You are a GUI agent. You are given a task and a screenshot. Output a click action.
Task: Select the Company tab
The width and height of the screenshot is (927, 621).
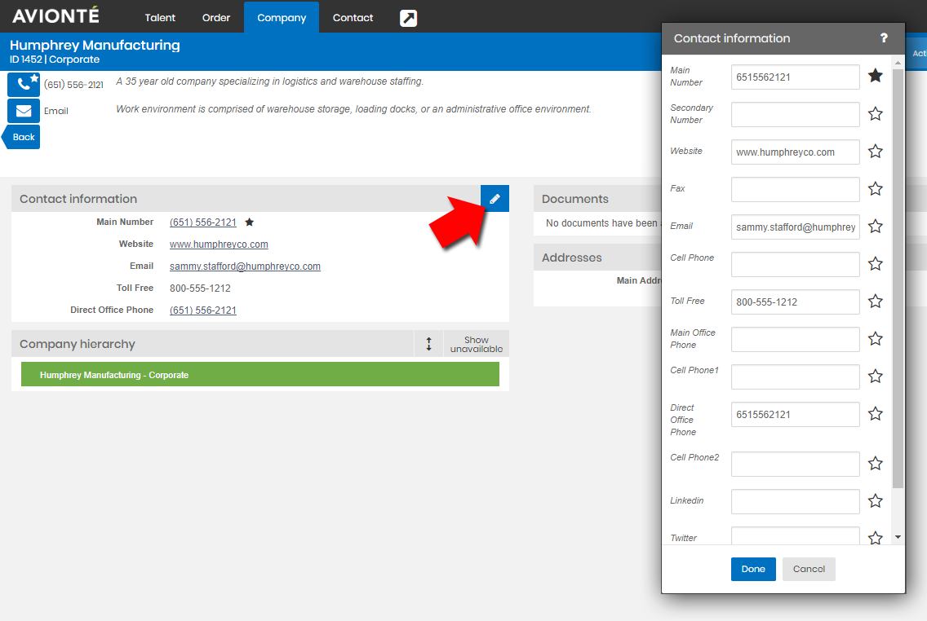click(282, 18)
